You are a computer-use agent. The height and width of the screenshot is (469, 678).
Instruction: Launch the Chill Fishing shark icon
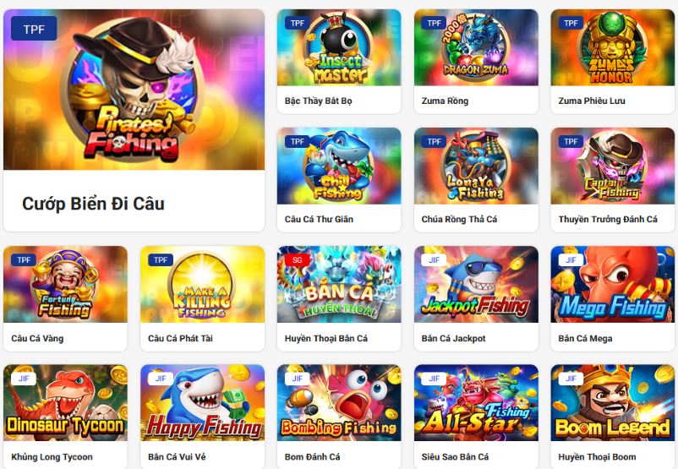click(339, 166)
